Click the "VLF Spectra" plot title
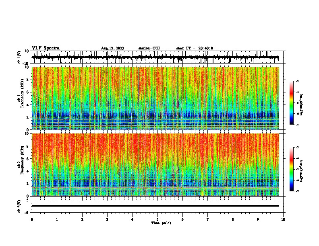Viewport: 319px width, 246px height. tap(46, 48)
